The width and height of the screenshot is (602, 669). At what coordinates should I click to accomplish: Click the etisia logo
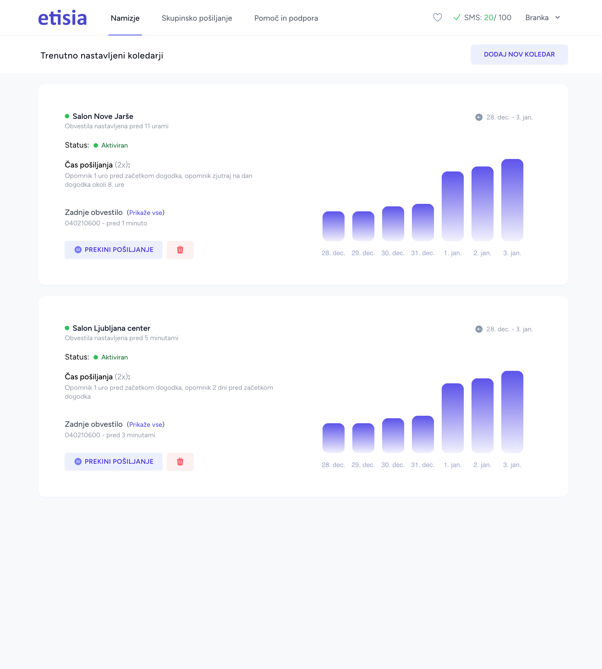(63, 18)
